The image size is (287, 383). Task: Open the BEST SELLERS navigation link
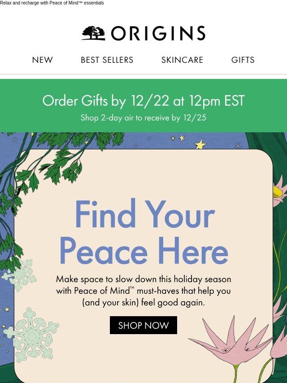[x=107, y=60]
